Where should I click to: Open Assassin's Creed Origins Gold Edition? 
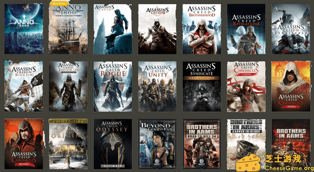[x=68, y=144]
